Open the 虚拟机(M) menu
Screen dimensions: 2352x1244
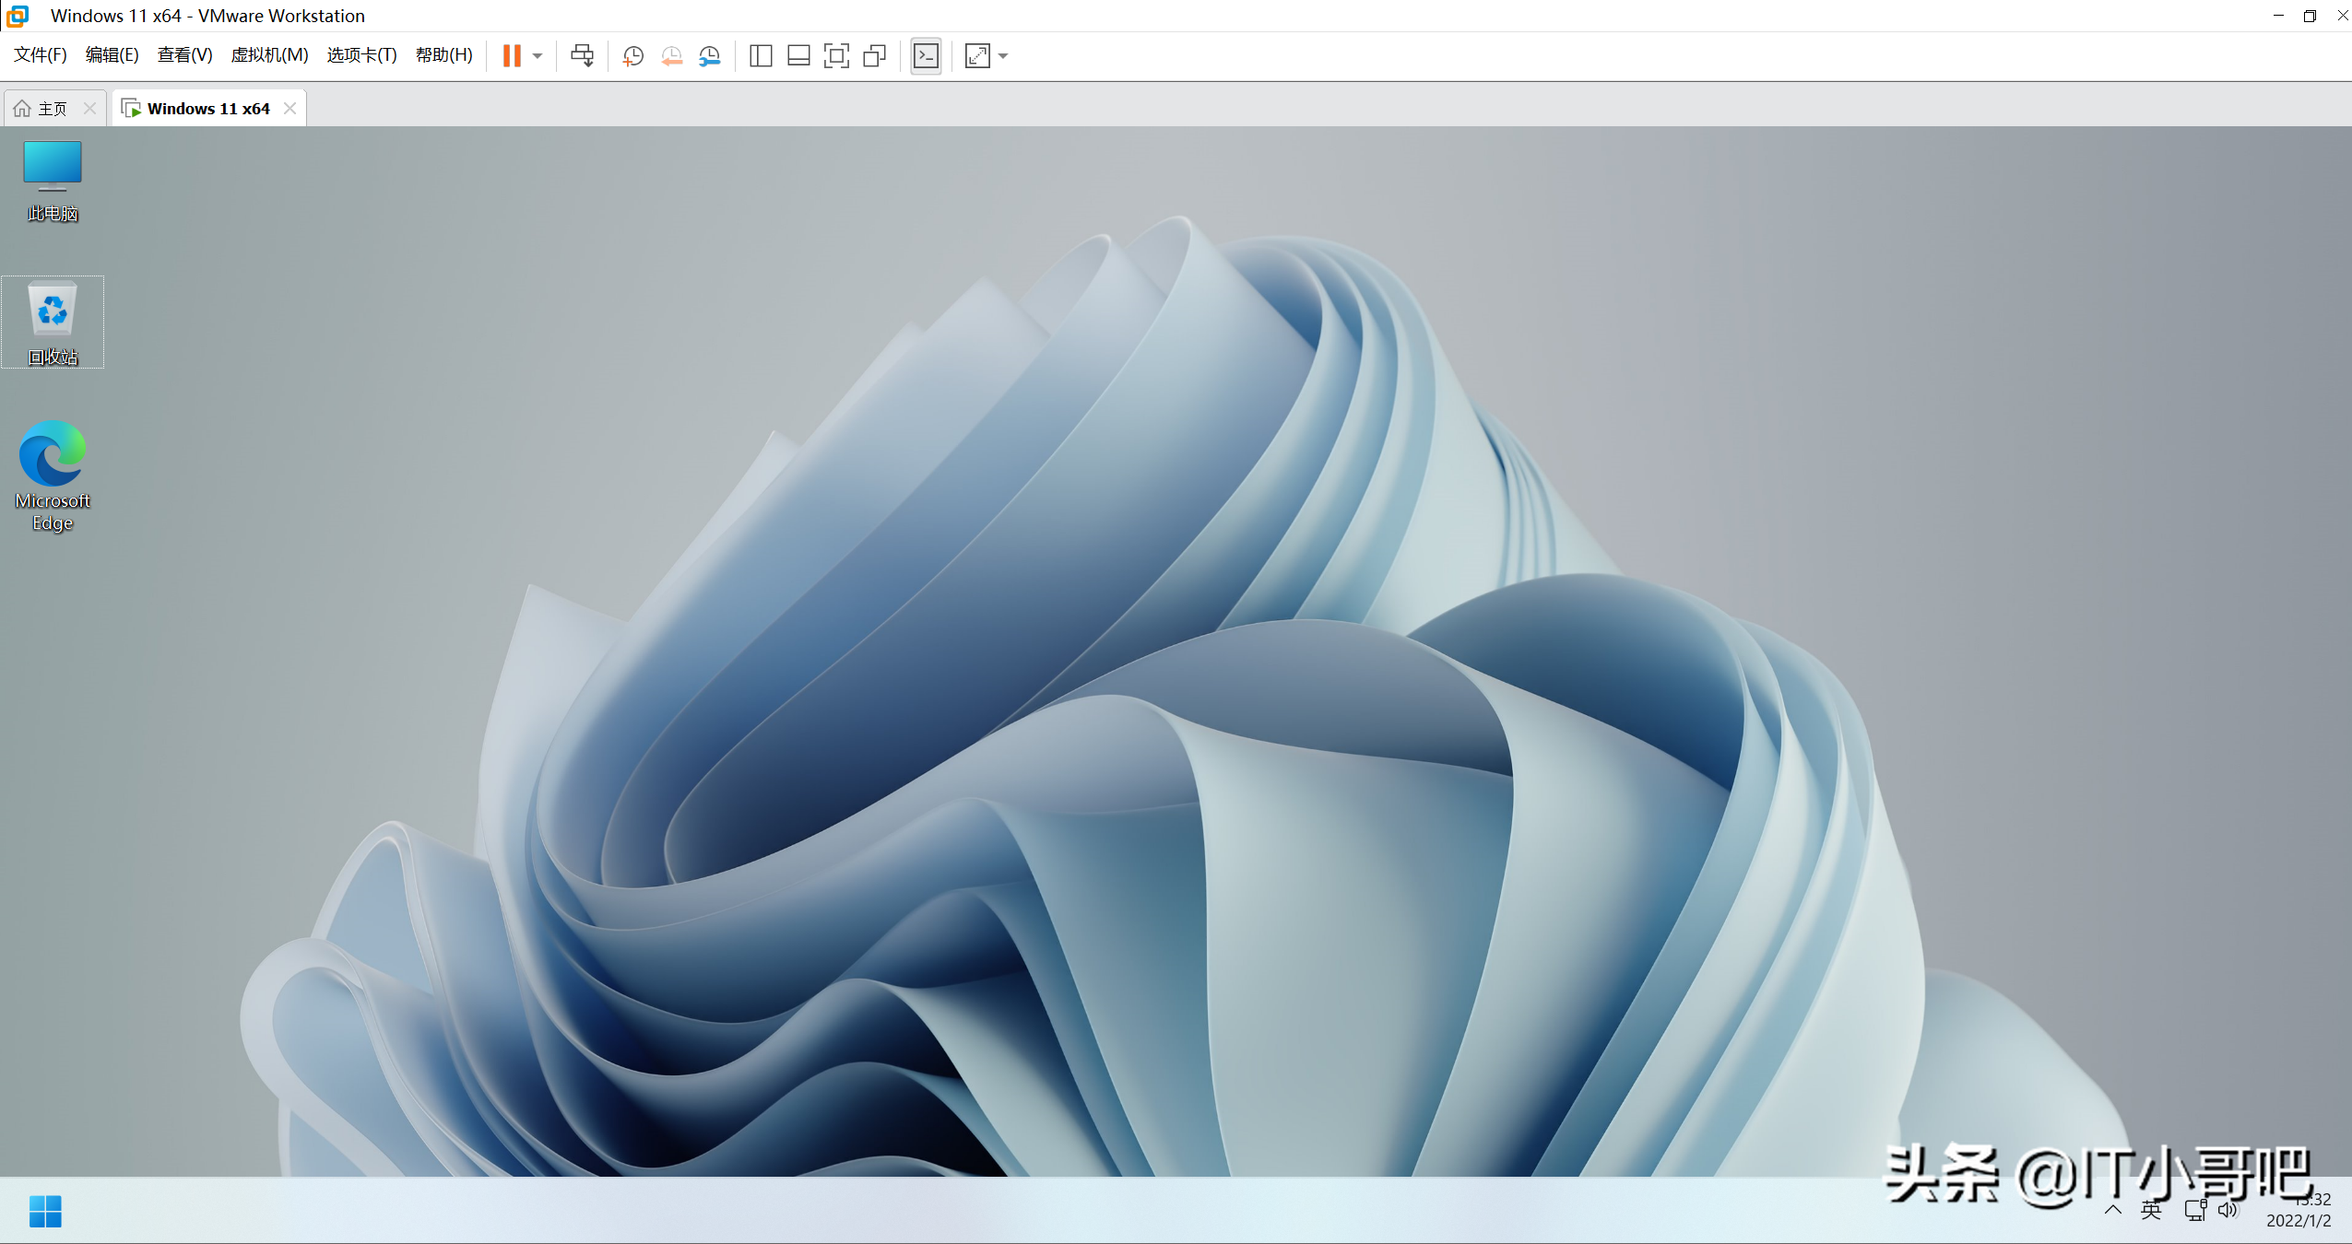coord(269,55)
